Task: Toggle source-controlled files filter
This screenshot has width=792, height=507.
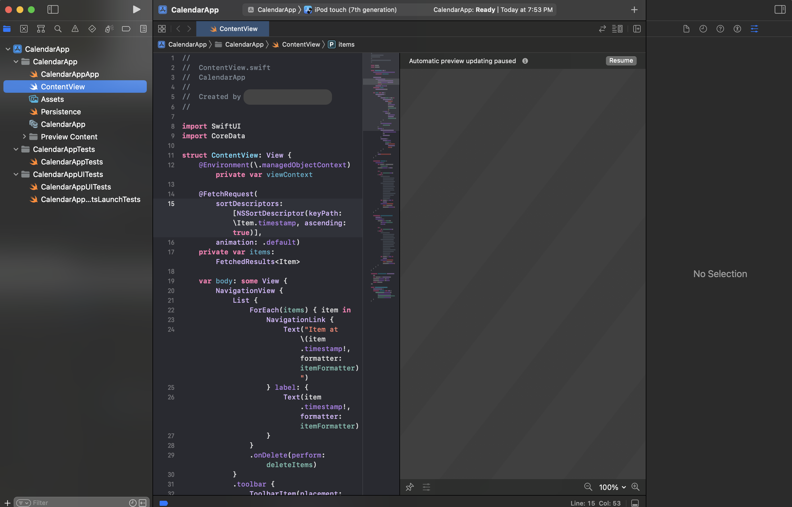Action: 143,503
